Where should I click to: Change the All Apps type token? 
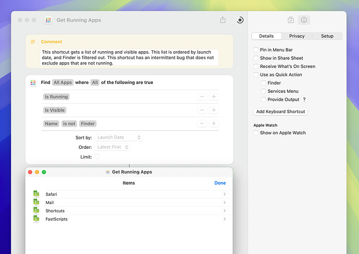63,82
